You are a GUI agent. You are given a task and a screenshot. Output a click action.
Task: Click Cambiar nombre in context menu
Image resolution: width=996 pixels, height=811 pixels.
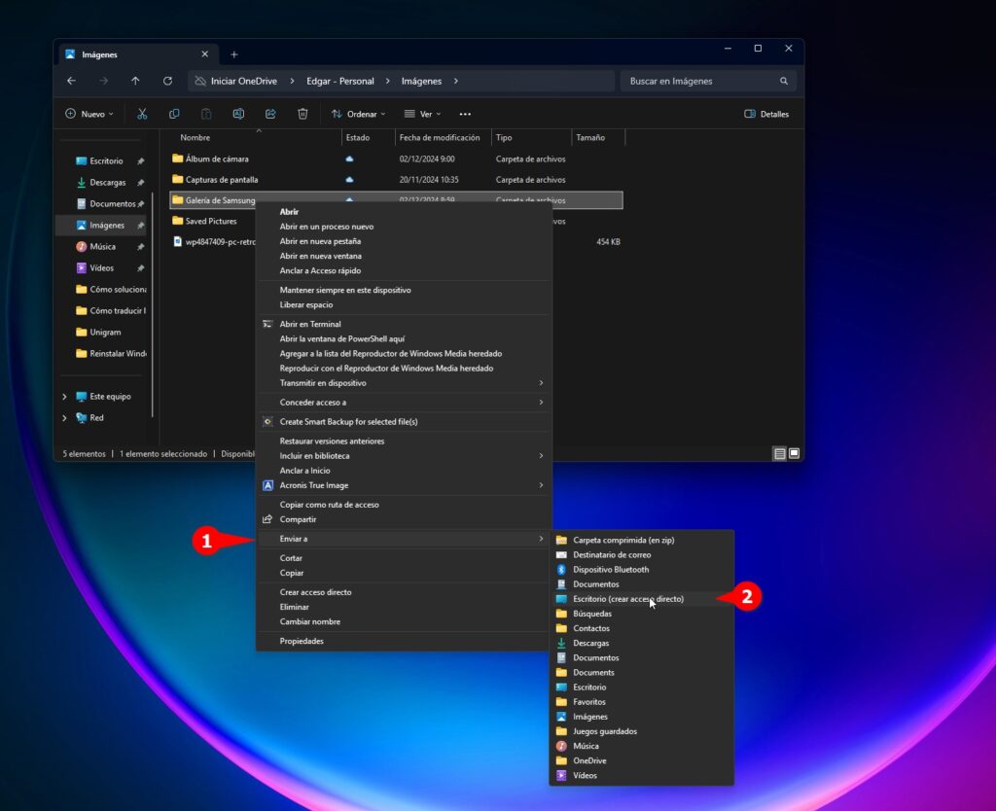(x=404, y=621)
